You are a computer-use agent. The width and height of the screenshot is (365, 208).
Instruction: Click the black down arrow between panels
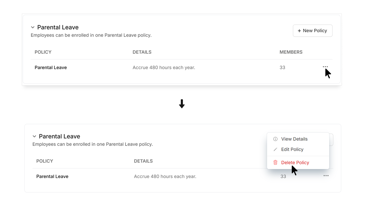[x=182, y=104]
